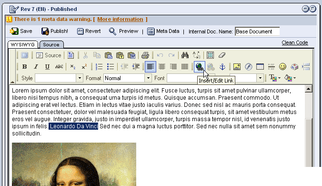Decrease the indent
322x186 pixels.
click(124, 67)
